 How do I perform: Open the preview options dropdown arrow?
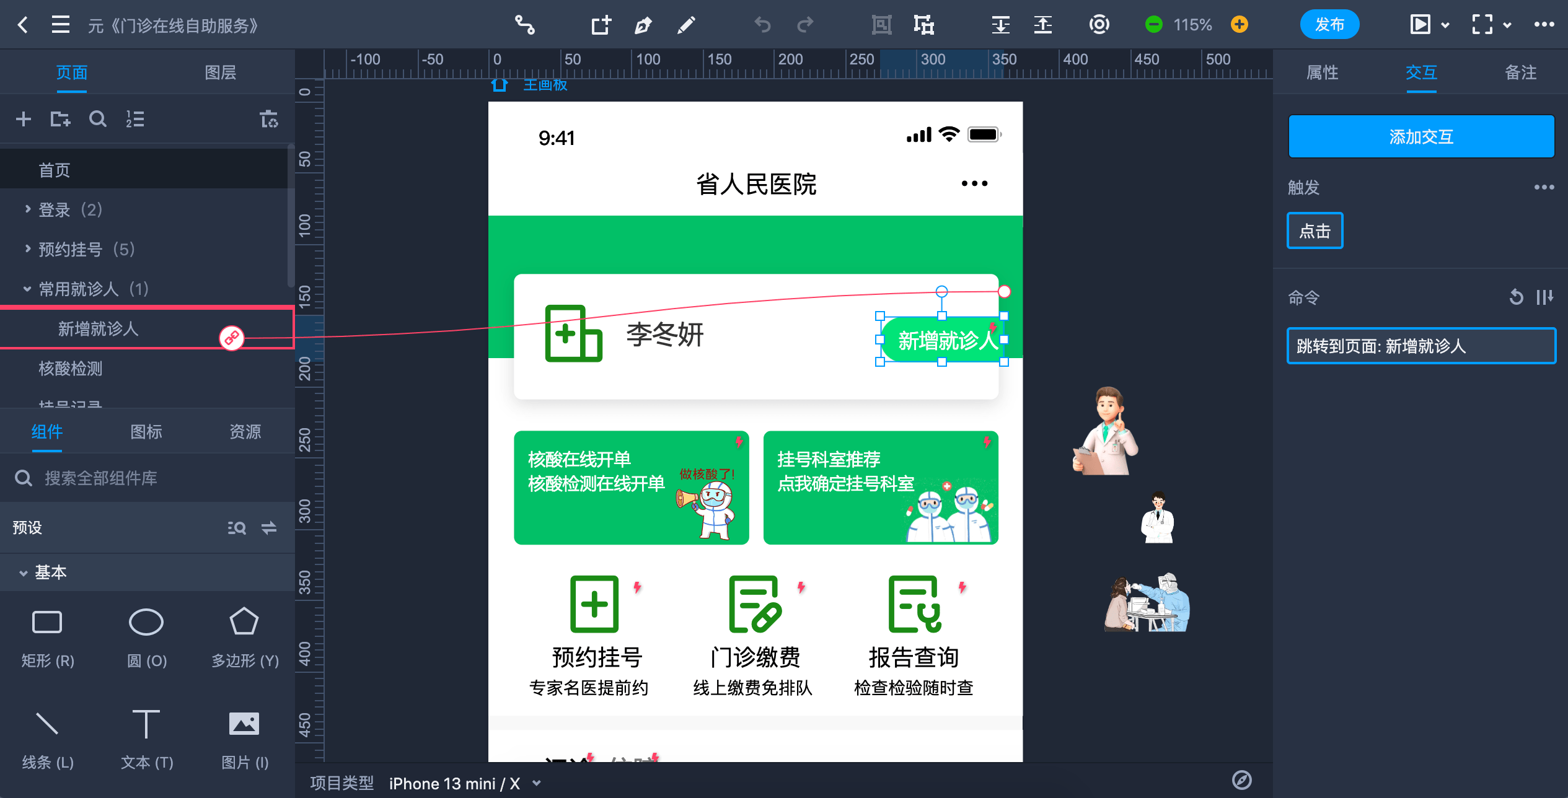[1445, 25]
